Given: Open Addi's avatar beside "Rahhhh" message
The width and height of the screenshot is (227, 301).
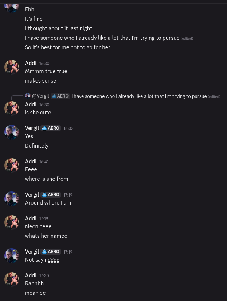Looking at the screenshot, I should (12, 279).
